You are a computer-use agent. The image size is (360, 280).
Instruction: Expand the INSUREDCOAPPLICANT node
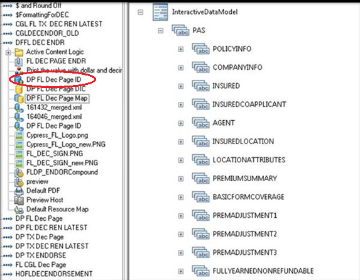(181, 104)
